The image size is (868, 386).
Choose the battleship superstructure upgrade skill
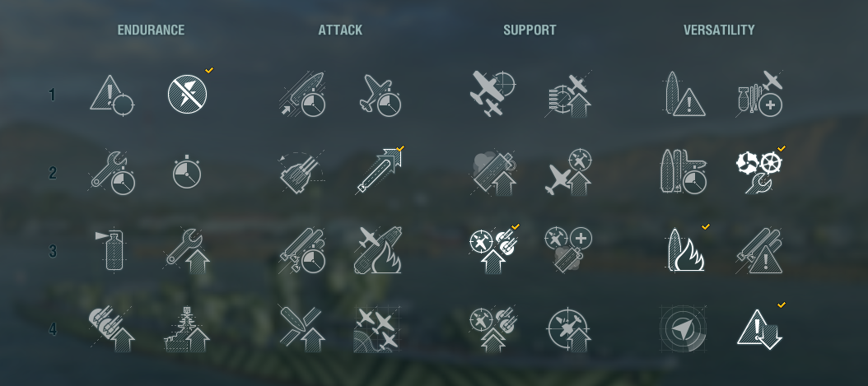click(x=187, y=329)
